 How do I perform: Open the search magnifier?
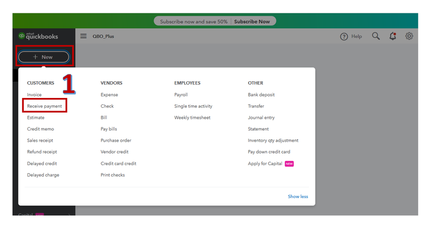pos(376,36)
